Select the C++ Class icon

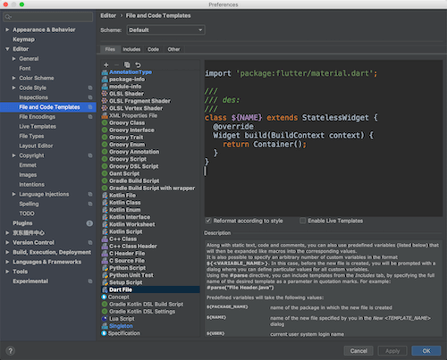pos(105,239)
